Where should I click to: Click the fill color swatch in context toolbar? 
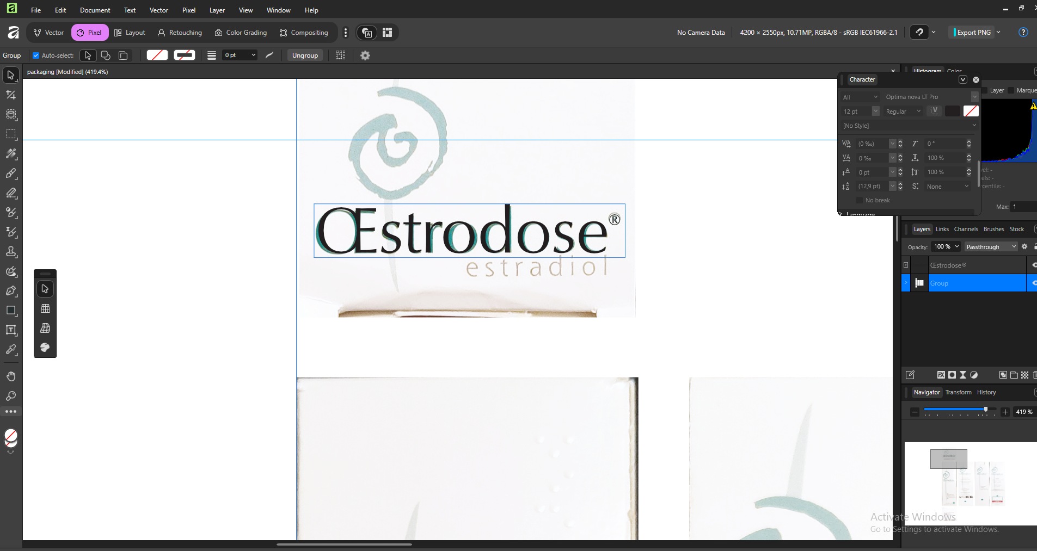pyautogui.click(x=157, y=55)
